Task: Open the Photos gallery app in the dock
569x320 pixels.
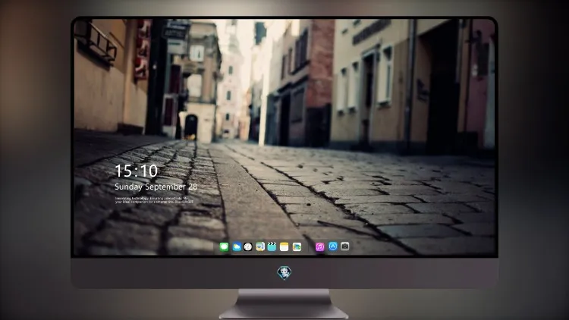Action: [297, 246]
